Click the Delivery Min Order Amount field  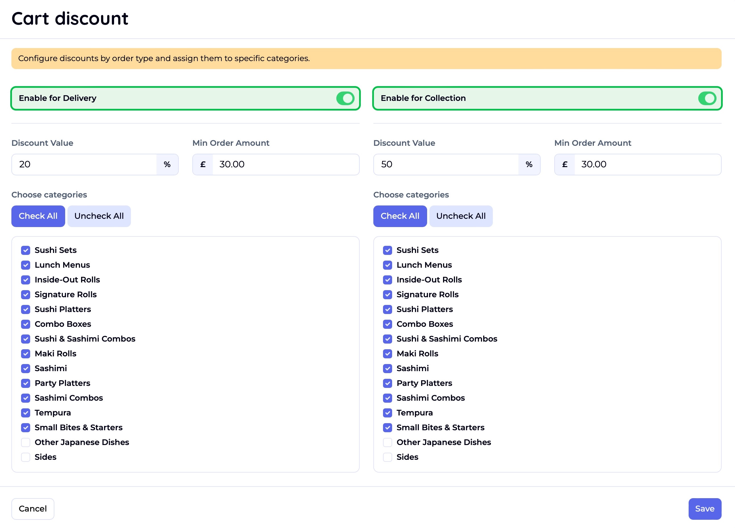point(285,165)
